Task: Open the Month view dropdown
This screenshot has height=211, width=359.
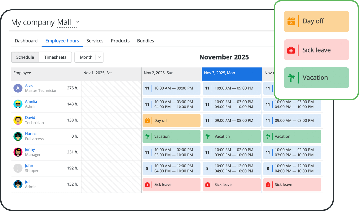Action: 89,57
